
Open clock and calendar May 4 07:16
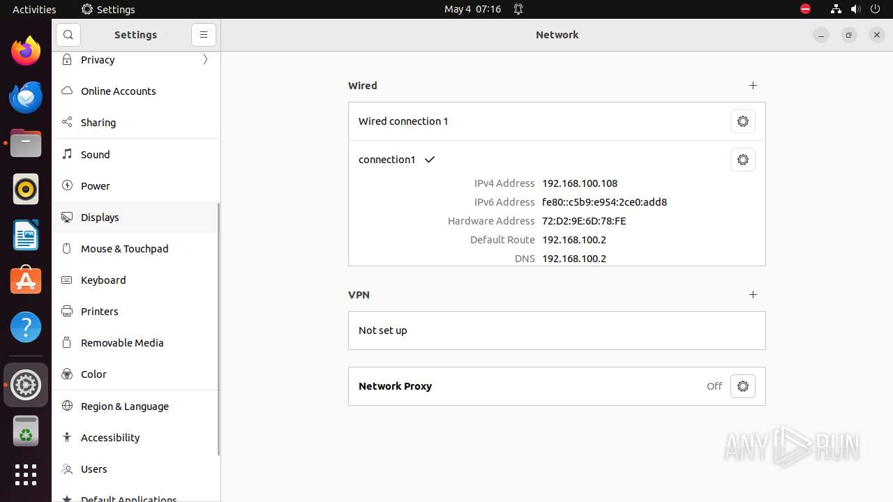click(x=473, y=9)
